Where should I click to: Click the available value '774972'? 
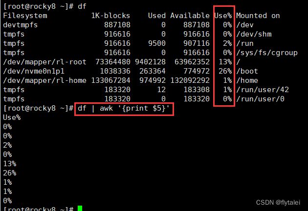[197, 71]
